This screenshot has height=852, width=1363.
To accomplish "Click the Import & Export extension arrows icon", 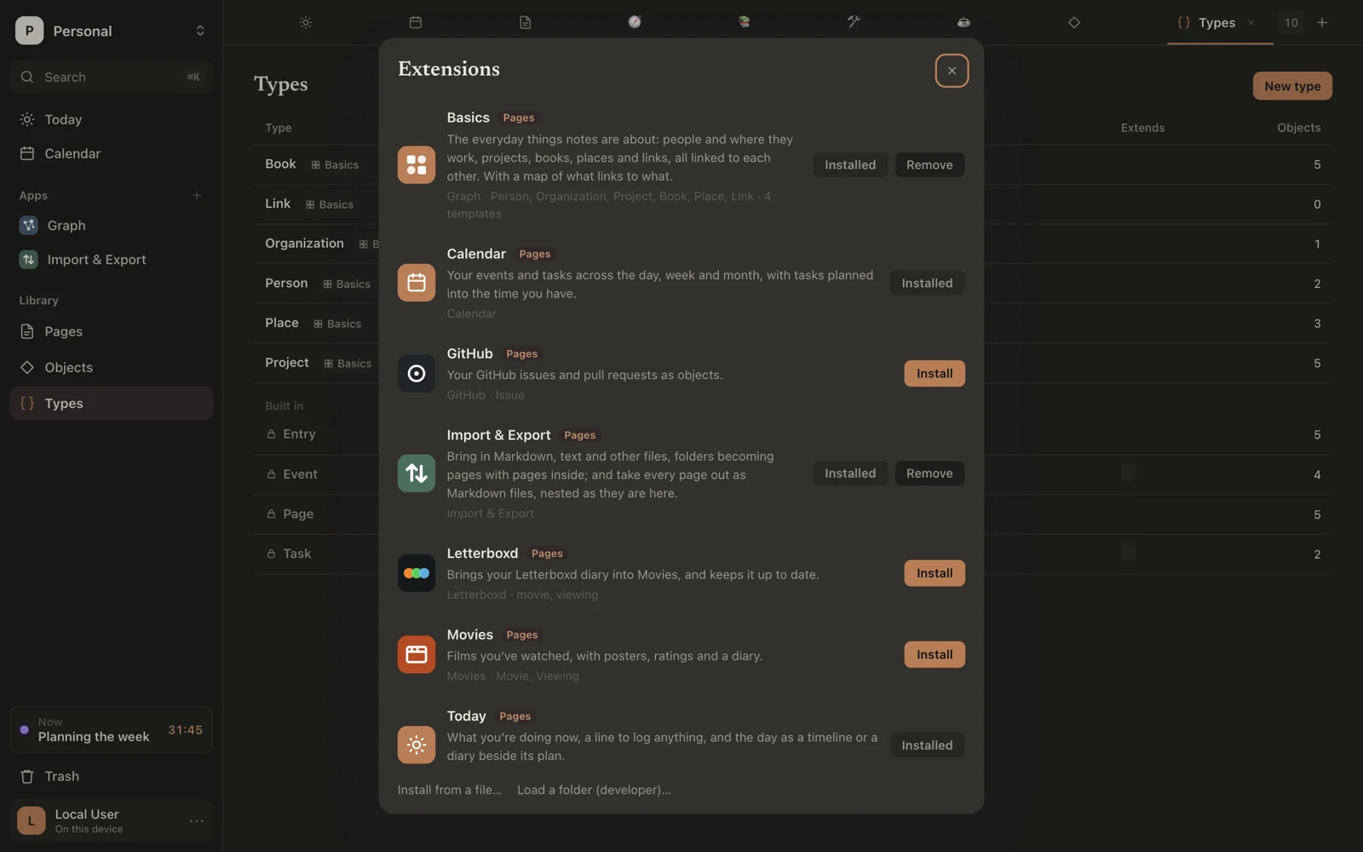I will pyautogui.click(x=417, y=473).
